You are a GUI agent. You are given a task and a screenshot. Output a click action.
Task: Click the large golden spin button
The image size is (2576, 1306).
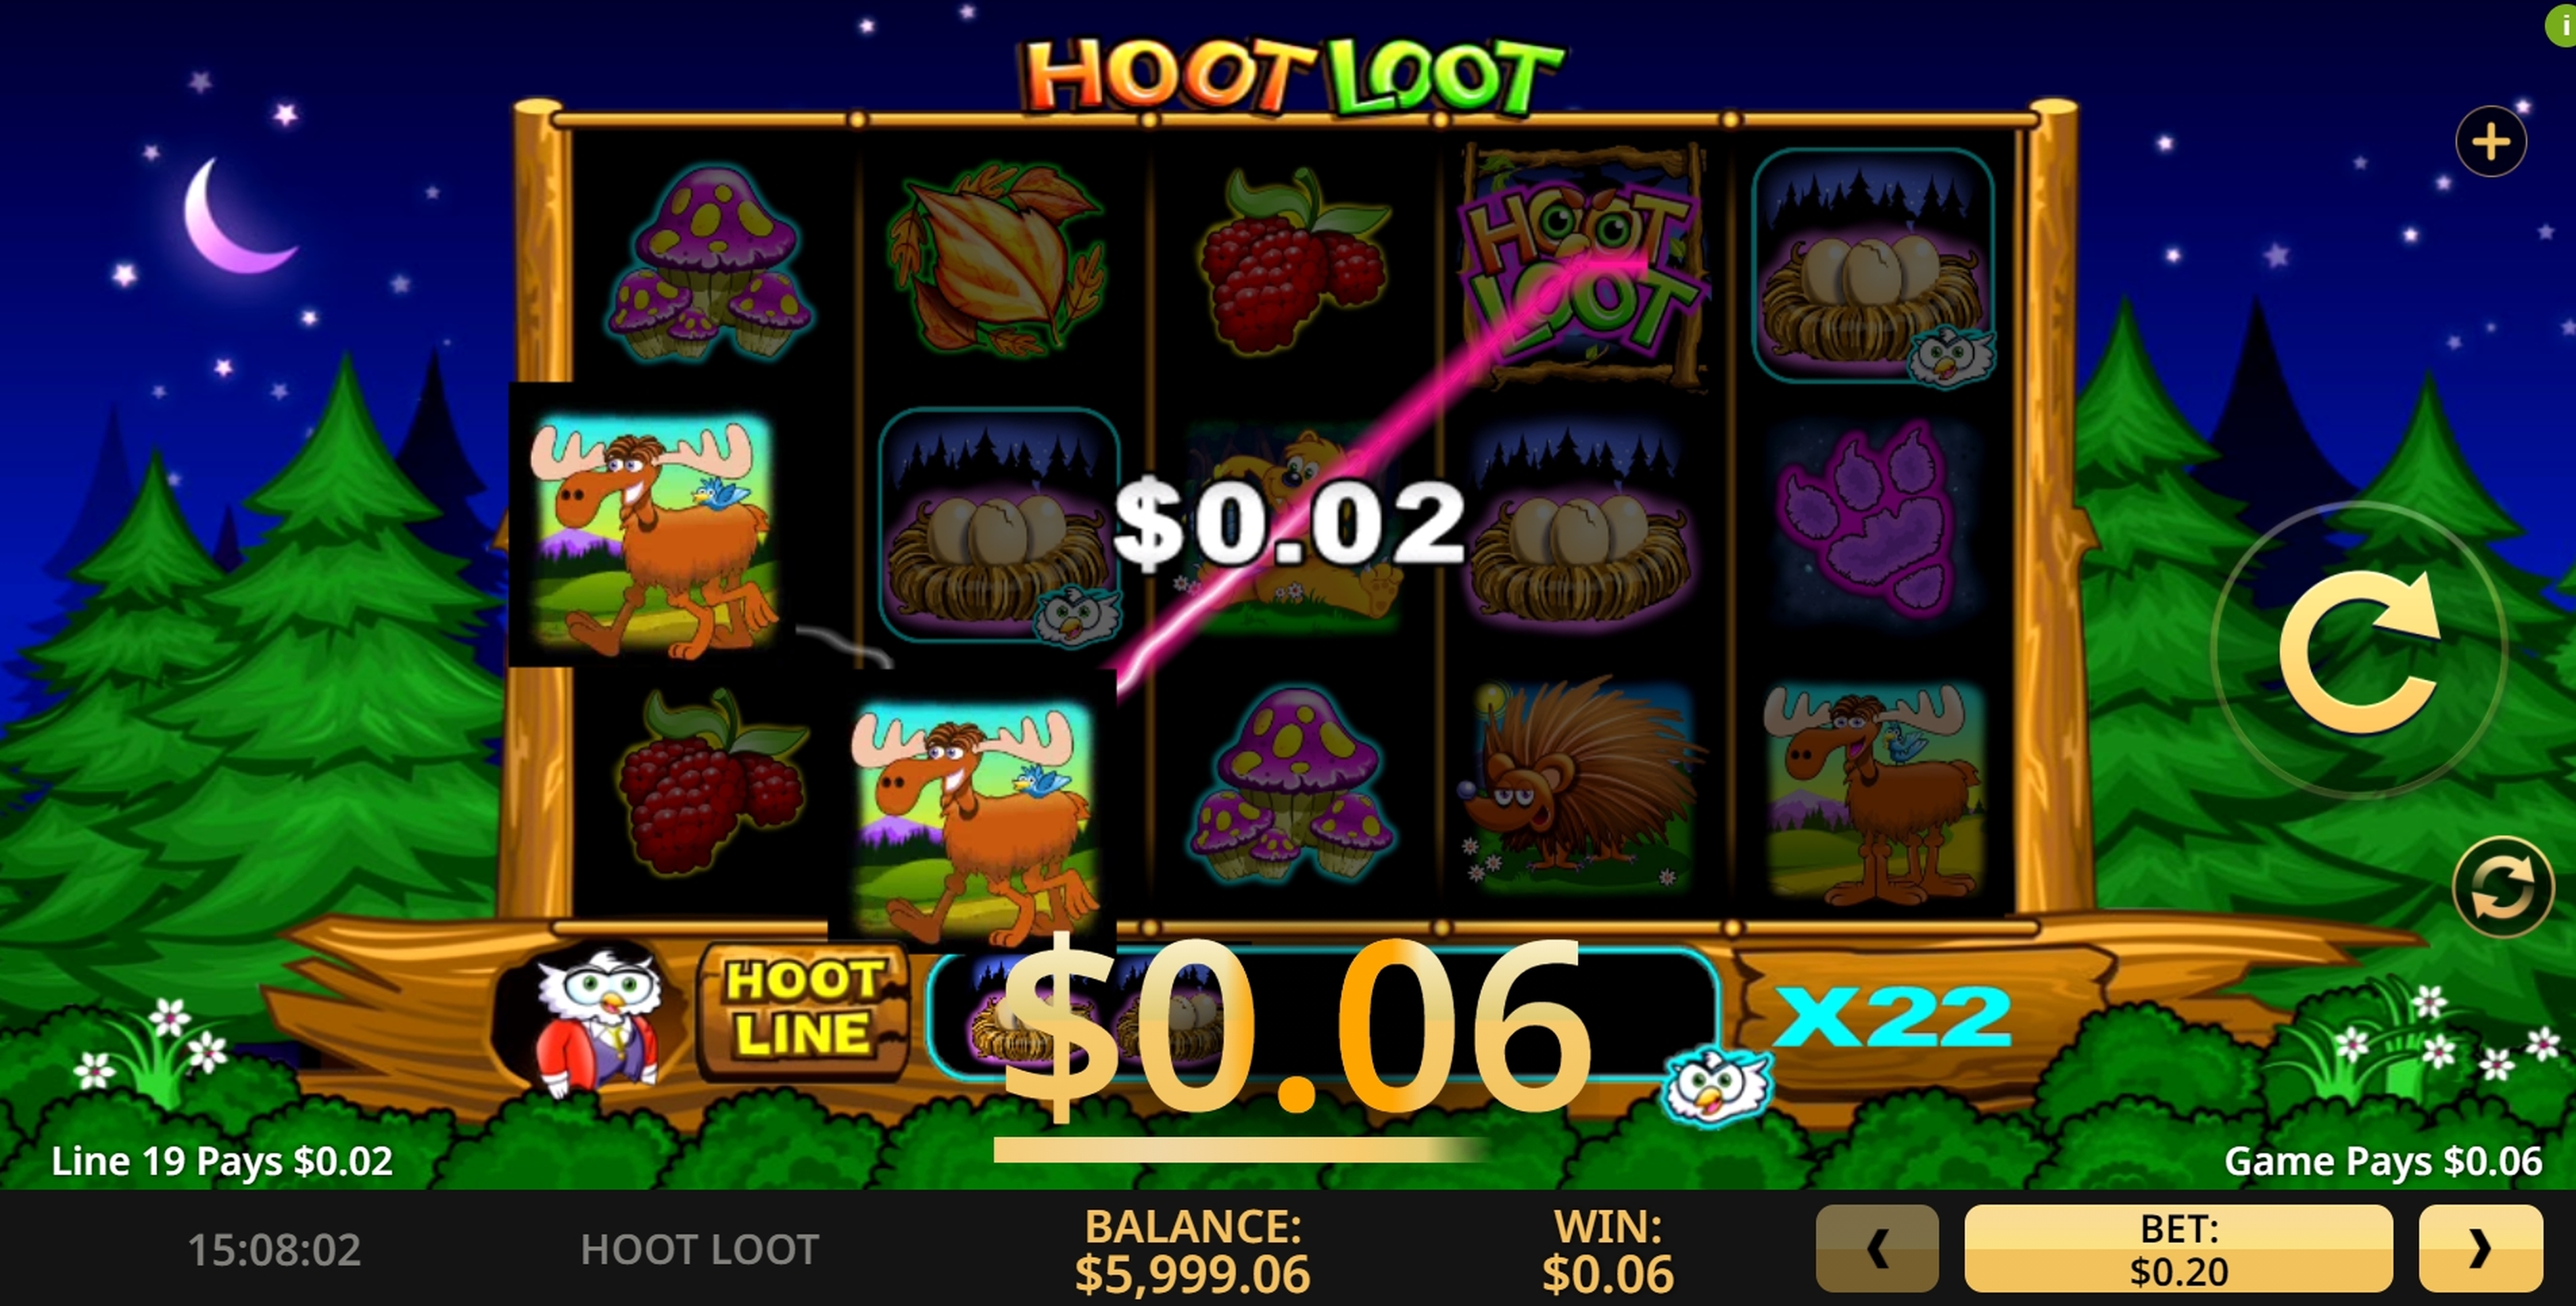[x=2359, y=651]
